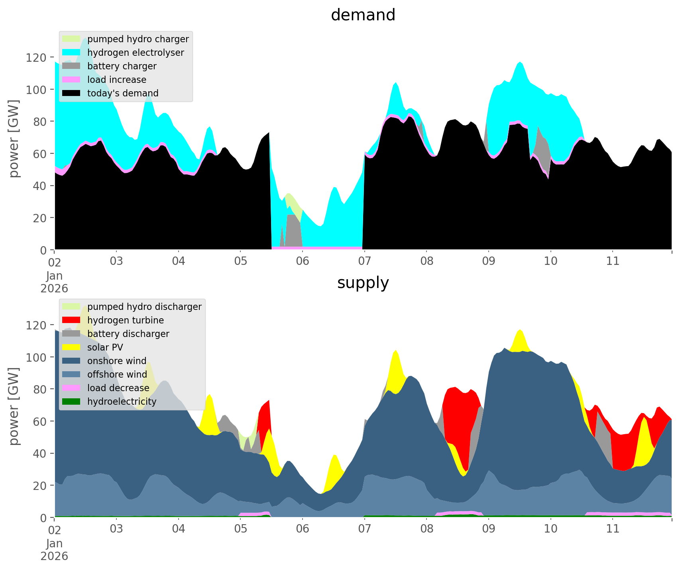Click the pumped hydro charger legend swatch
The image size is (680, 570).
[72, 39]
